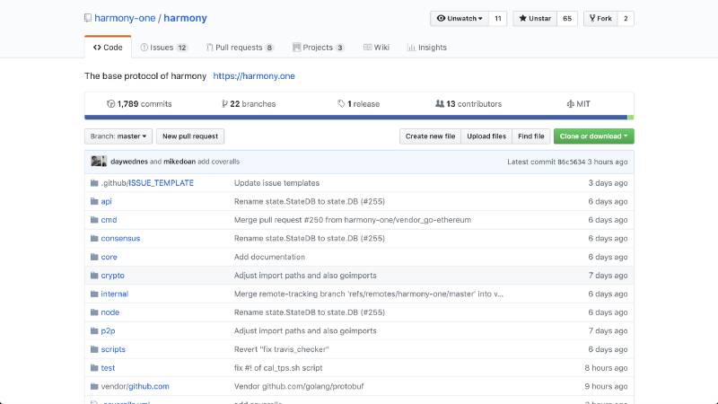Go to the Insights tab

point(426,48)
